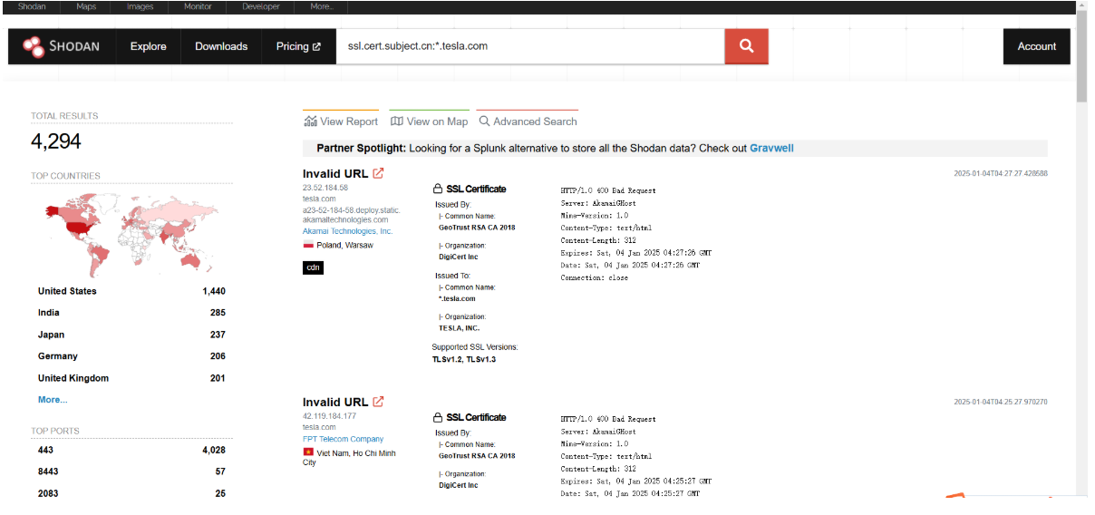Click the first SSL Certificate lock icon
Screen dimensions: 1095x515
click(x=438, y=189)
